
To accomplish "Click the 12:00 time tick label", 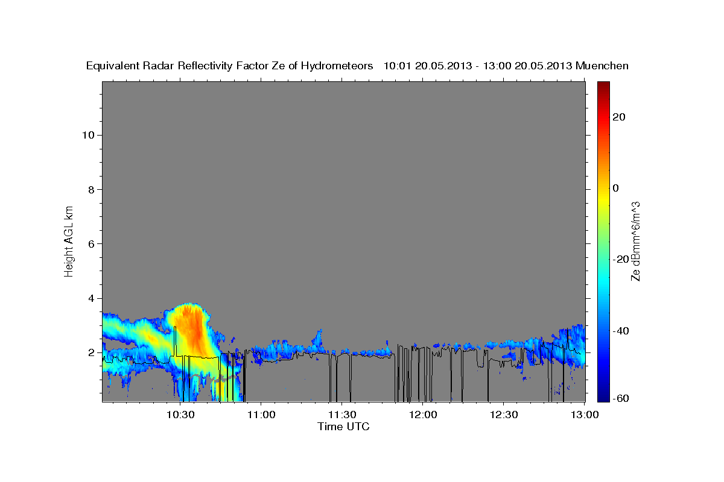I will 423,415.
